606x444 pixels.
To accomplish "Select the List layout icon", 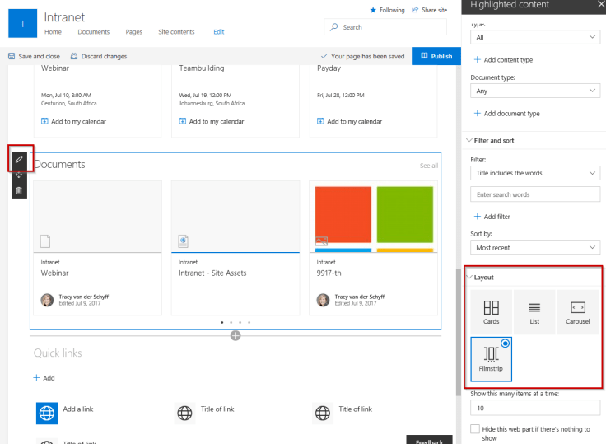I will 534,311.
